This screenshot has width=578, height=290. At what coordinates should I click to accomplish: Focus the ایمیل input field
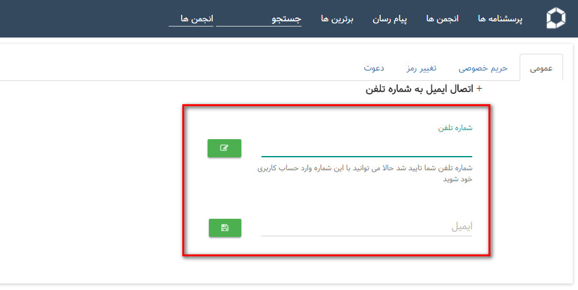pos(367,227)
